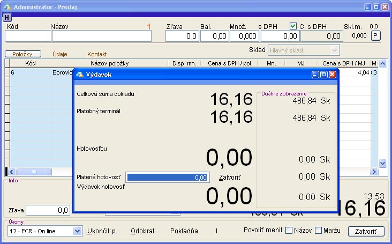Viewport: 392px width, 244px height.
Task: Enable the Maržu change checkbox
Action: 319,231
